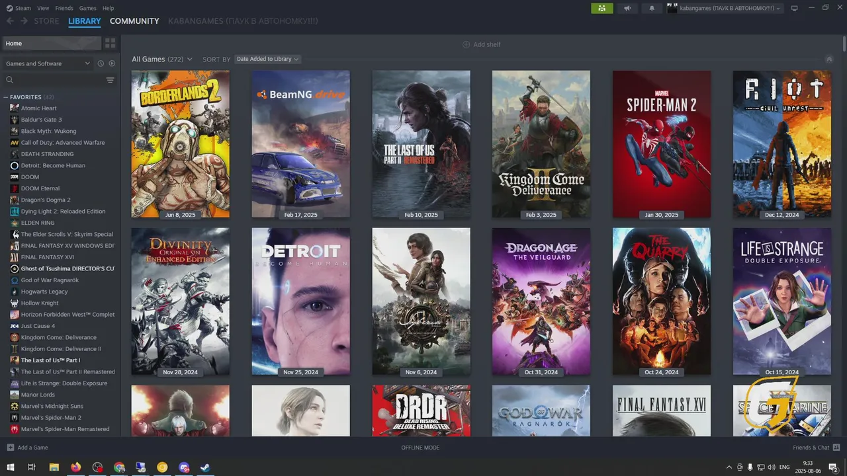This screenshot has height=476, width=847.
Task: Open the Dragon Age The Veilguard cover
Action: click(541, 301)
